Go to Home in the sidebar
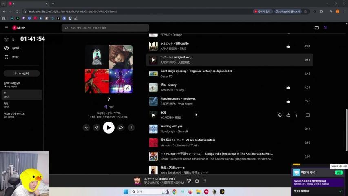Image resolution: width=348 pixels, height=196 pixels. [7, 40]
